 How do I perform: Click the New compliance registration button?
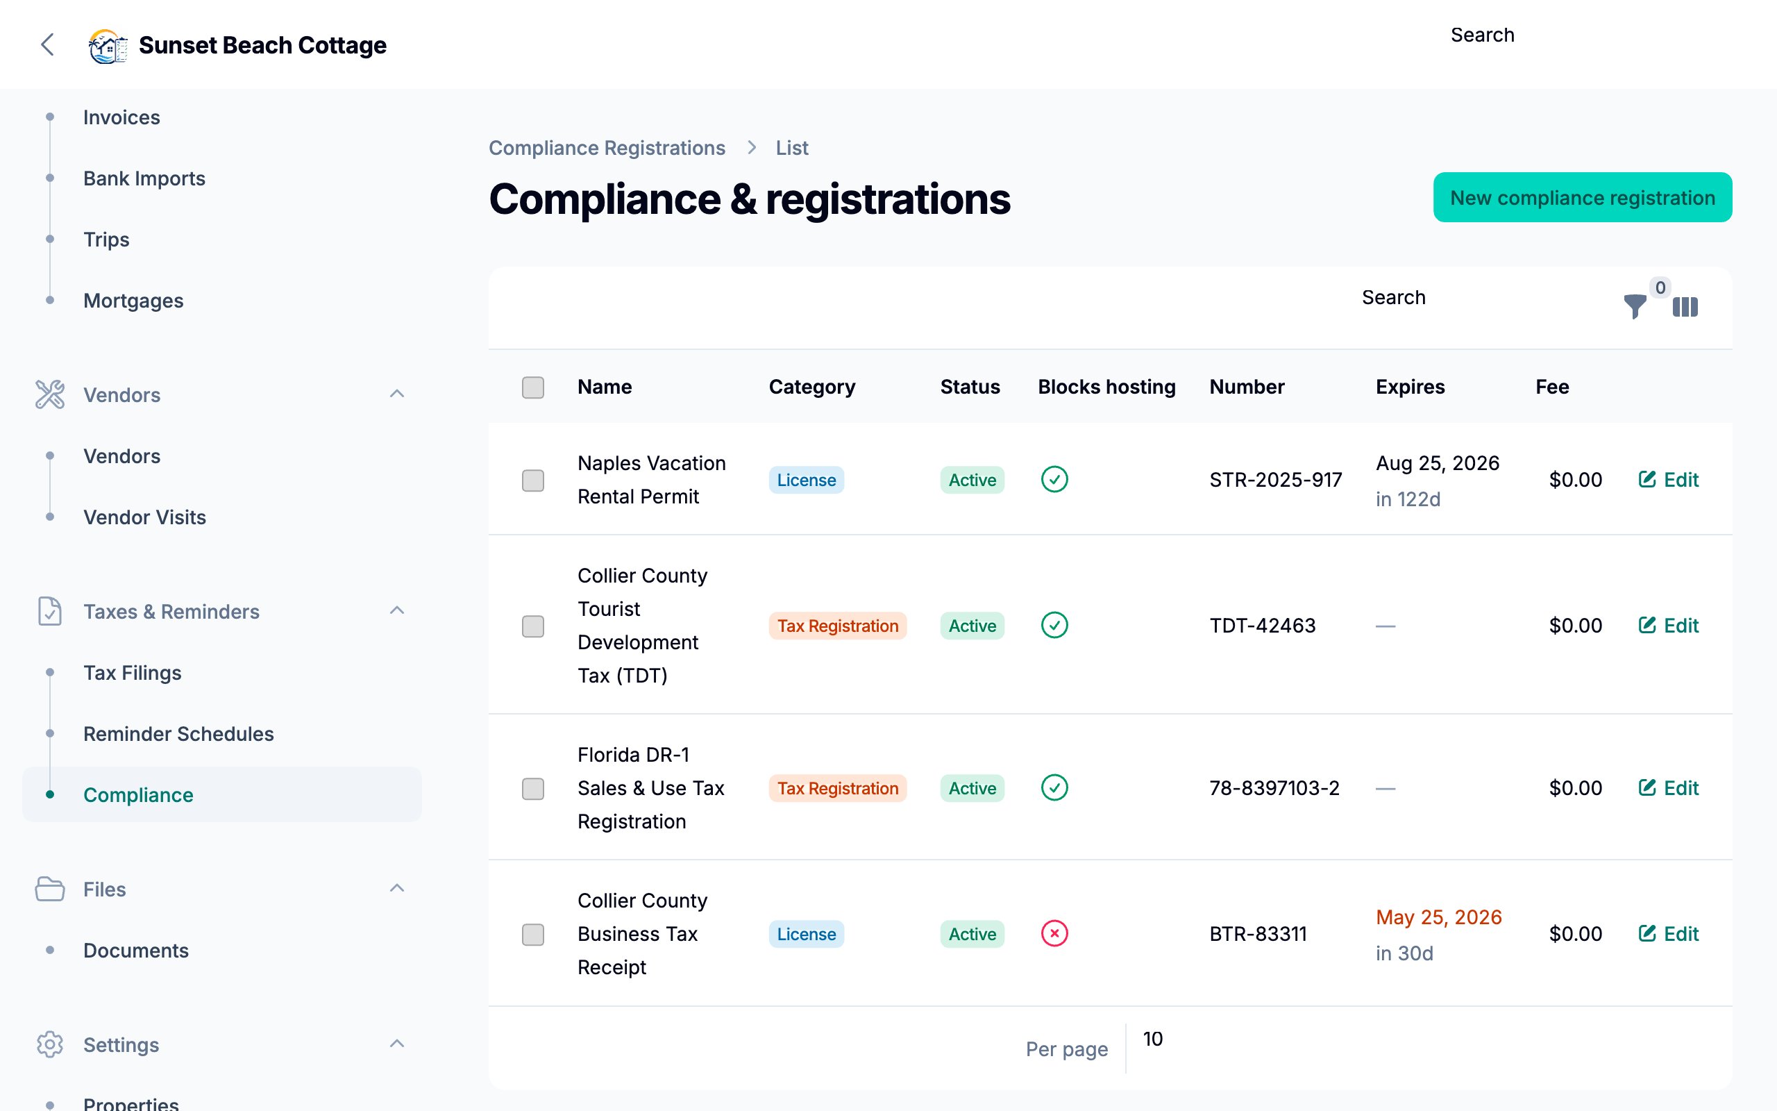(1581, 197)
